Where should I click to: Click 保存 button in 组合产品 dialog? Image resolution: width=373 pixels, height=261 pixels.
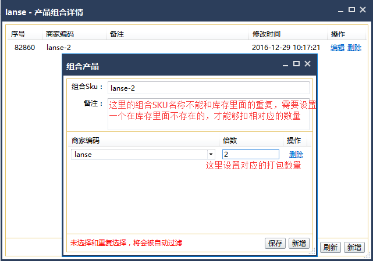point(275,243)
